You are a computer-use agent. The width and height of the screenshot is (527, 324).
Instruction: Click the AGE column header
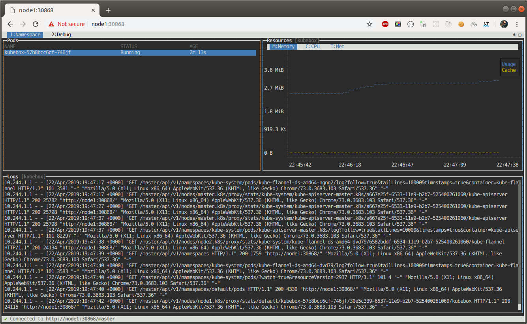coord(194,47)
